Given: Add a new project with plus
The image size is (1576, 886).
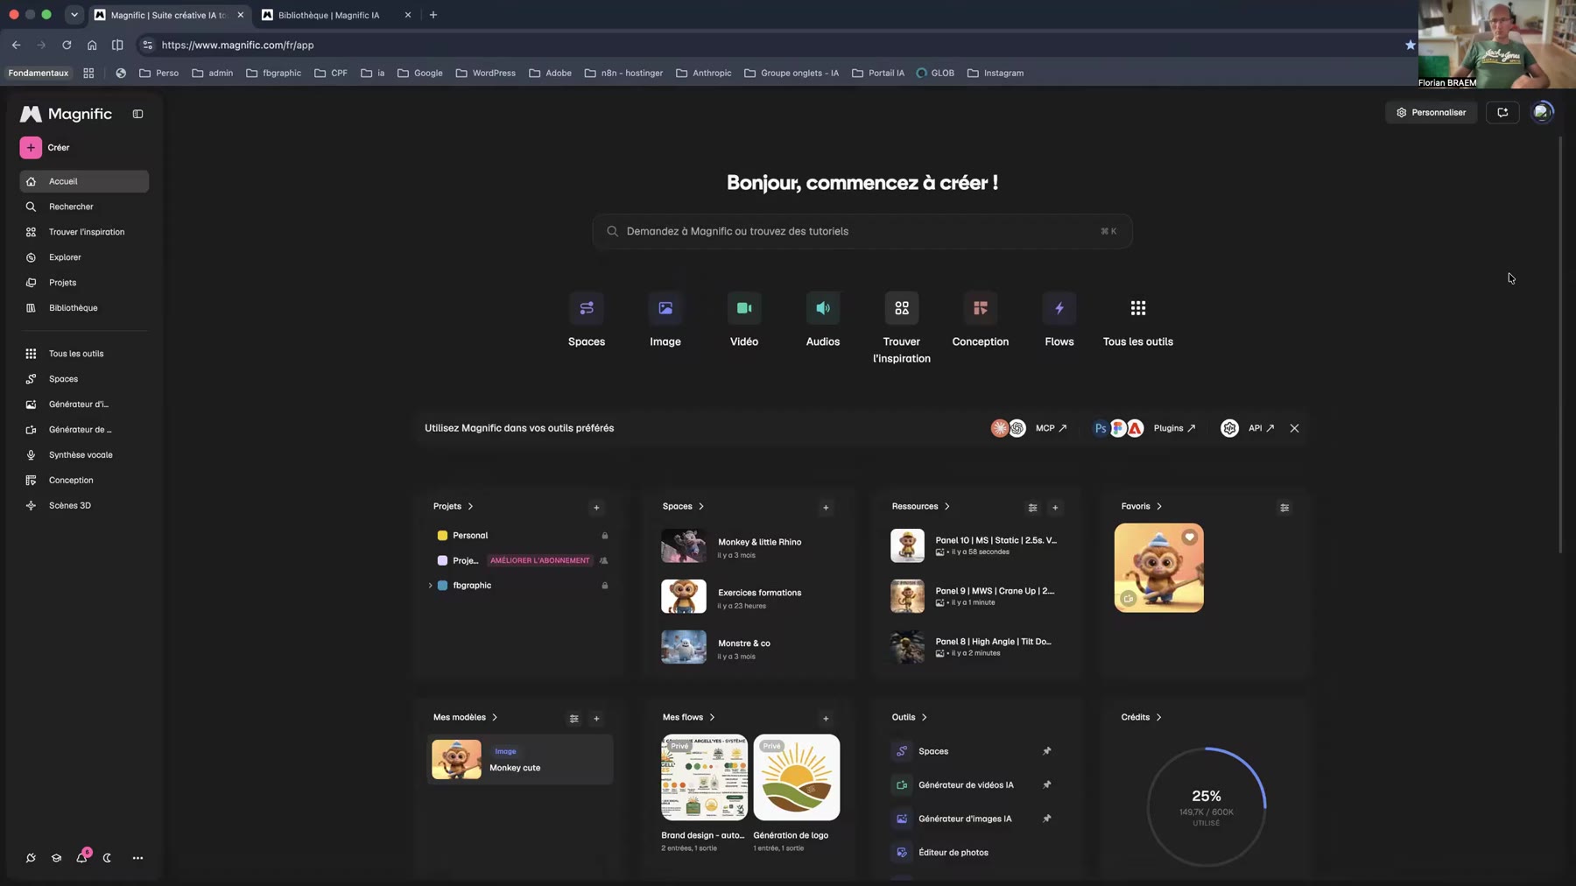Looking at the screenshot, I should 596,507.
